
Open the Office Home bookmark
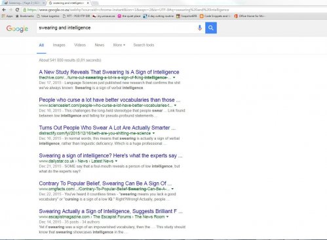pos(250,16)
